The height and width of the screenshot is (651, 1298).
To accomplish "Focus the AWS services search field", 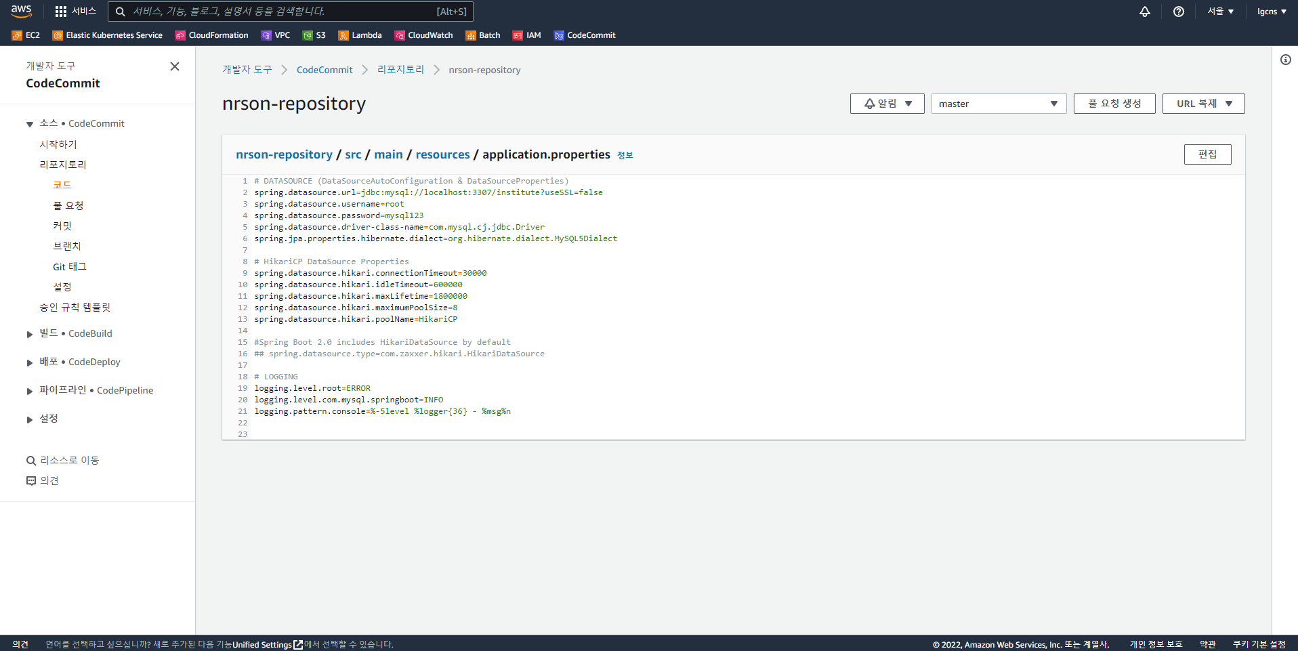I will [291, 12].
